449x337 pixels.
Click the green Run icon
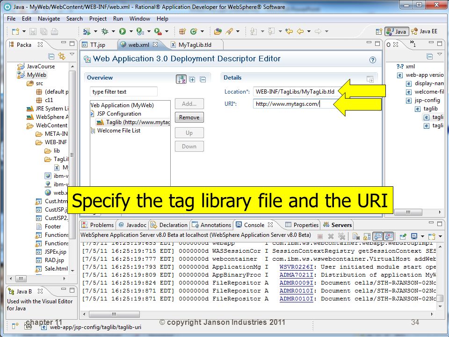click(x=123, y=31)
